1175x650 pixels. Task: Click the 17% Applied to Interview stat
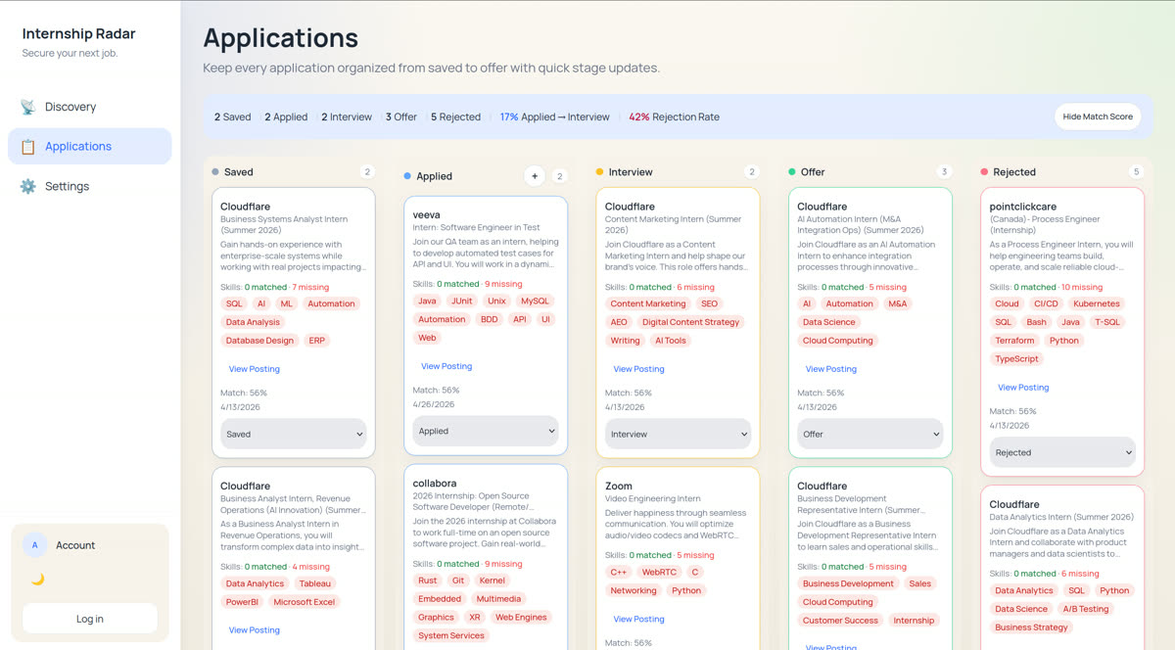[x=554, y=116]
